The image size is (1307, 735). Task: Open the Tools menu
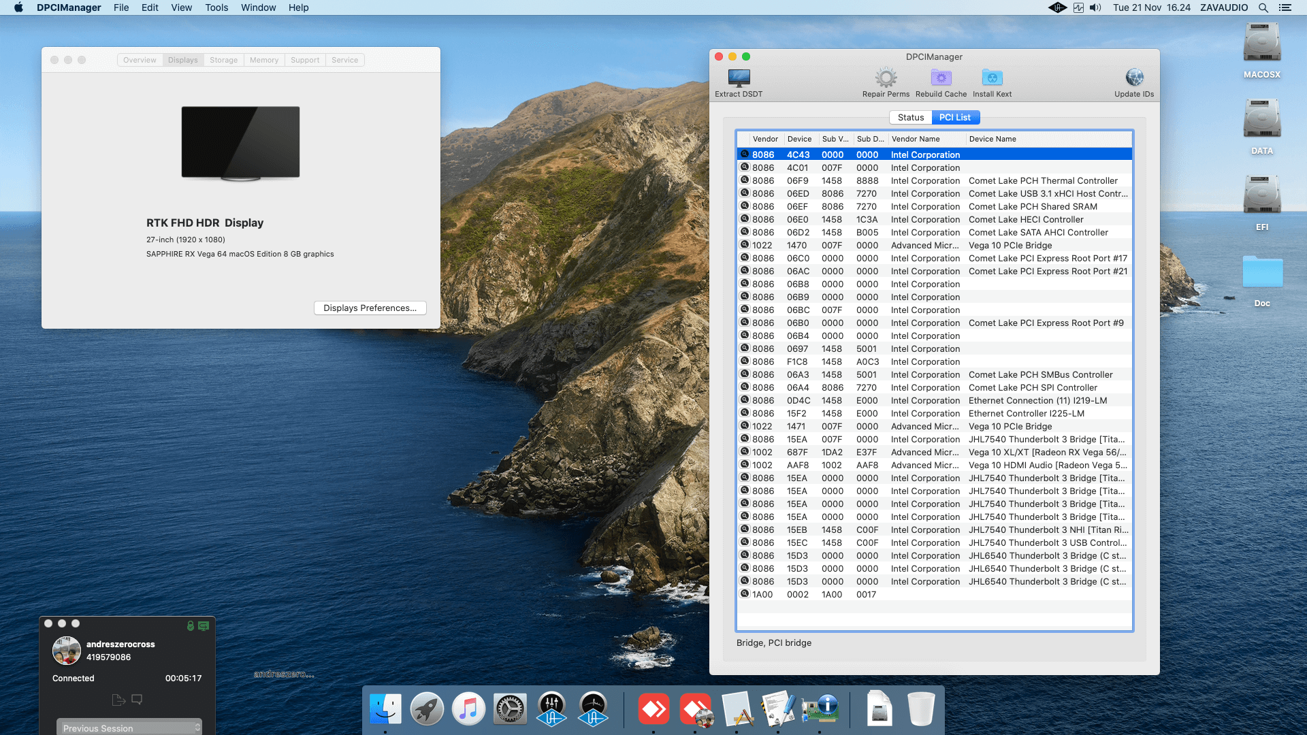pos(216,7)
